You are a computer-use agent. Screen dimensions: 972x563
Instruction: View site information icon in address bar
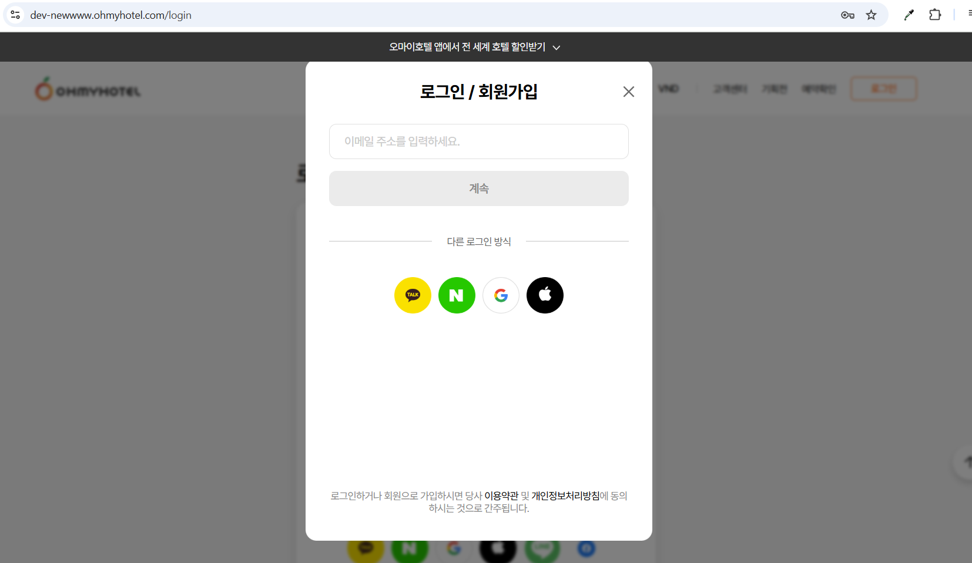click(15, 15)
